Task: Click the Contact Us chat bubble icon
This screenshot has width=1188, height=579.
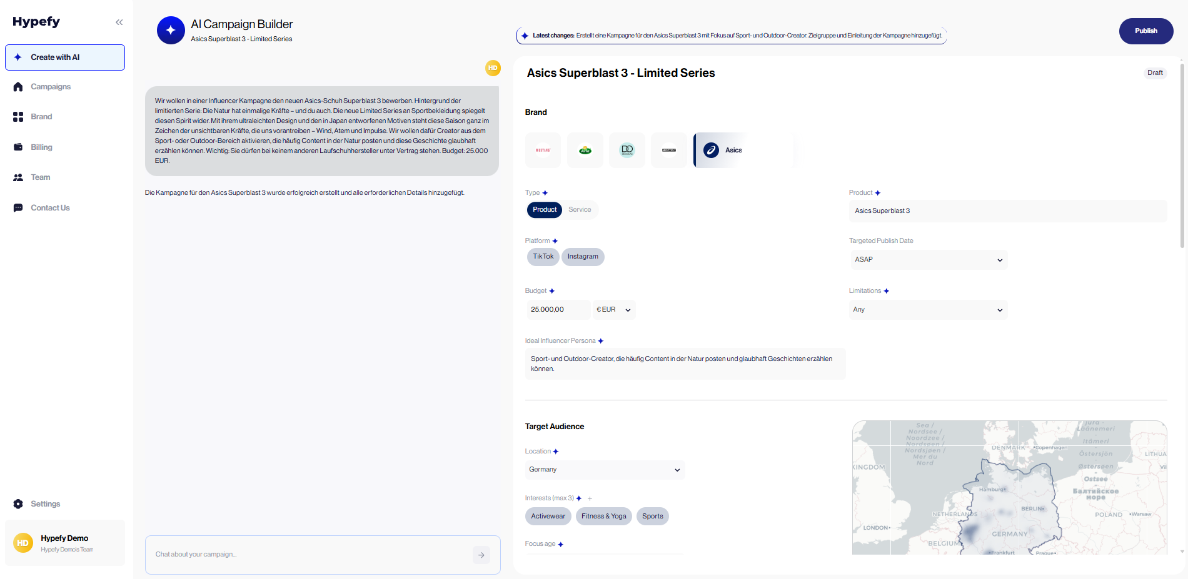Action: coord(18,208)
